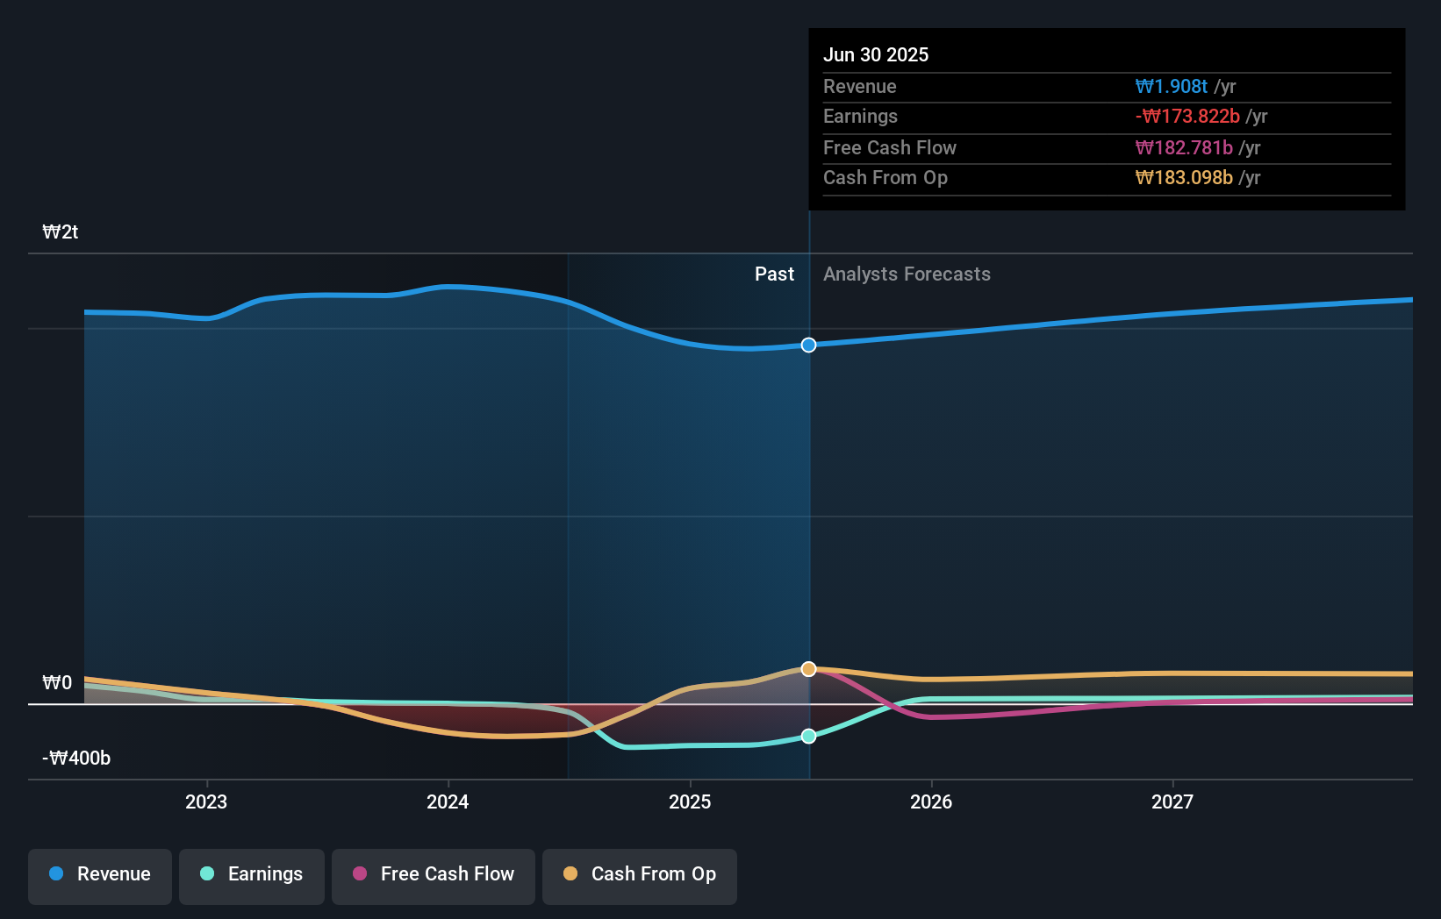1441x919 pixels.
Task: Select the Revenue data point marker on chart
Action: [x=807, y=345]
